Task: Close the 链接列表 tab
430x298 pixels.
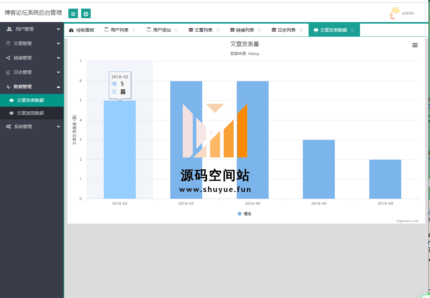Action: click(x=259, y=30)
